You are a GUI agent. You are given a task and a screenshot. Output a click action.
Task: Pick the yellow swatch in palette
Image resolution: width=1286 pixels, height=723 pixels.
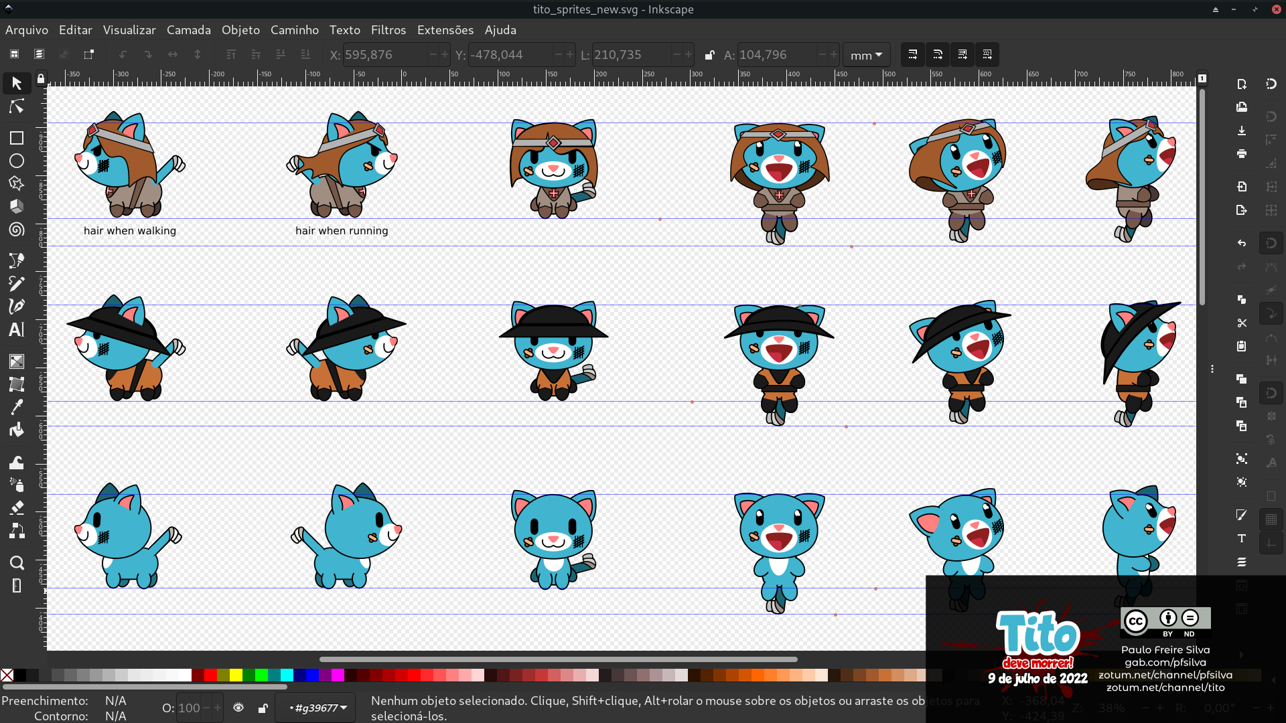(x=236, y=675)
